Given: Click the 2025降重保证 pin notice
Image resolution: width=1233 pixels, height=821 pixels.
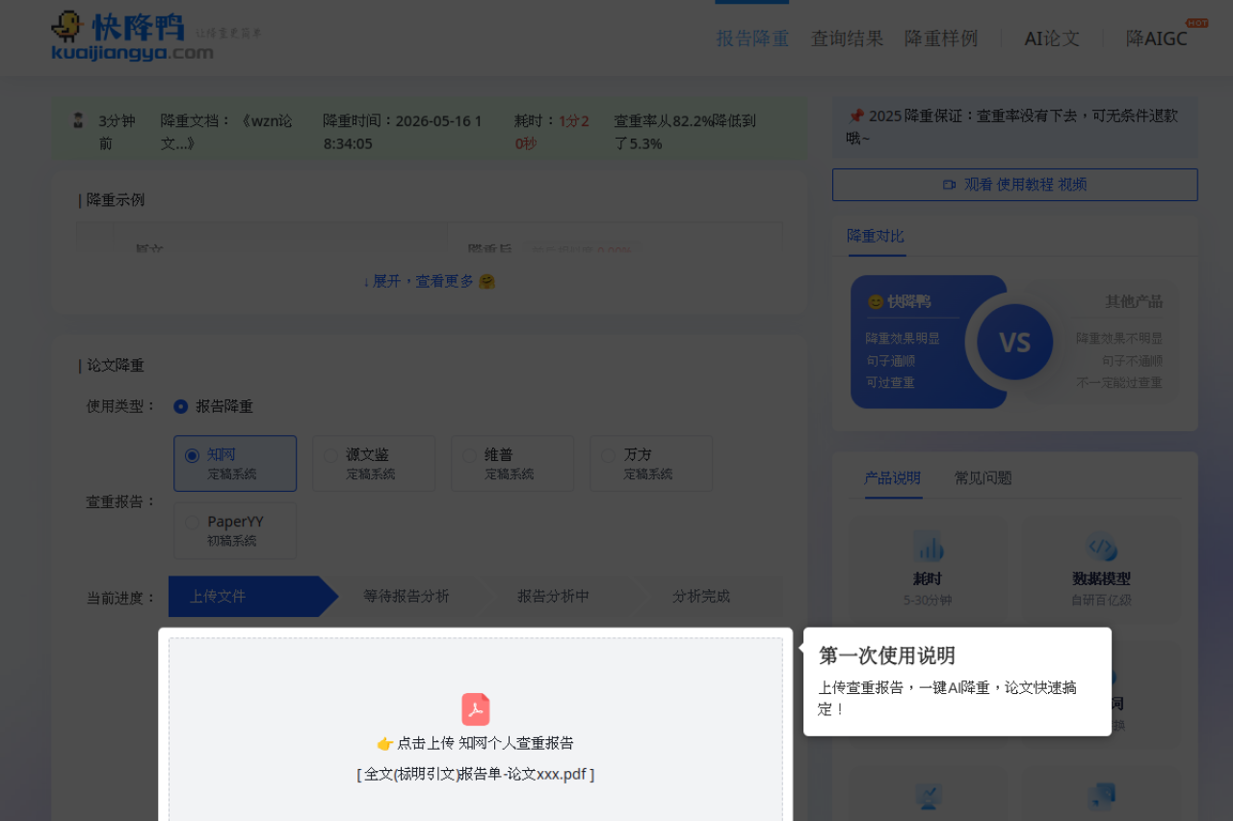Looking at the screenshot, I should (1015, 127).
